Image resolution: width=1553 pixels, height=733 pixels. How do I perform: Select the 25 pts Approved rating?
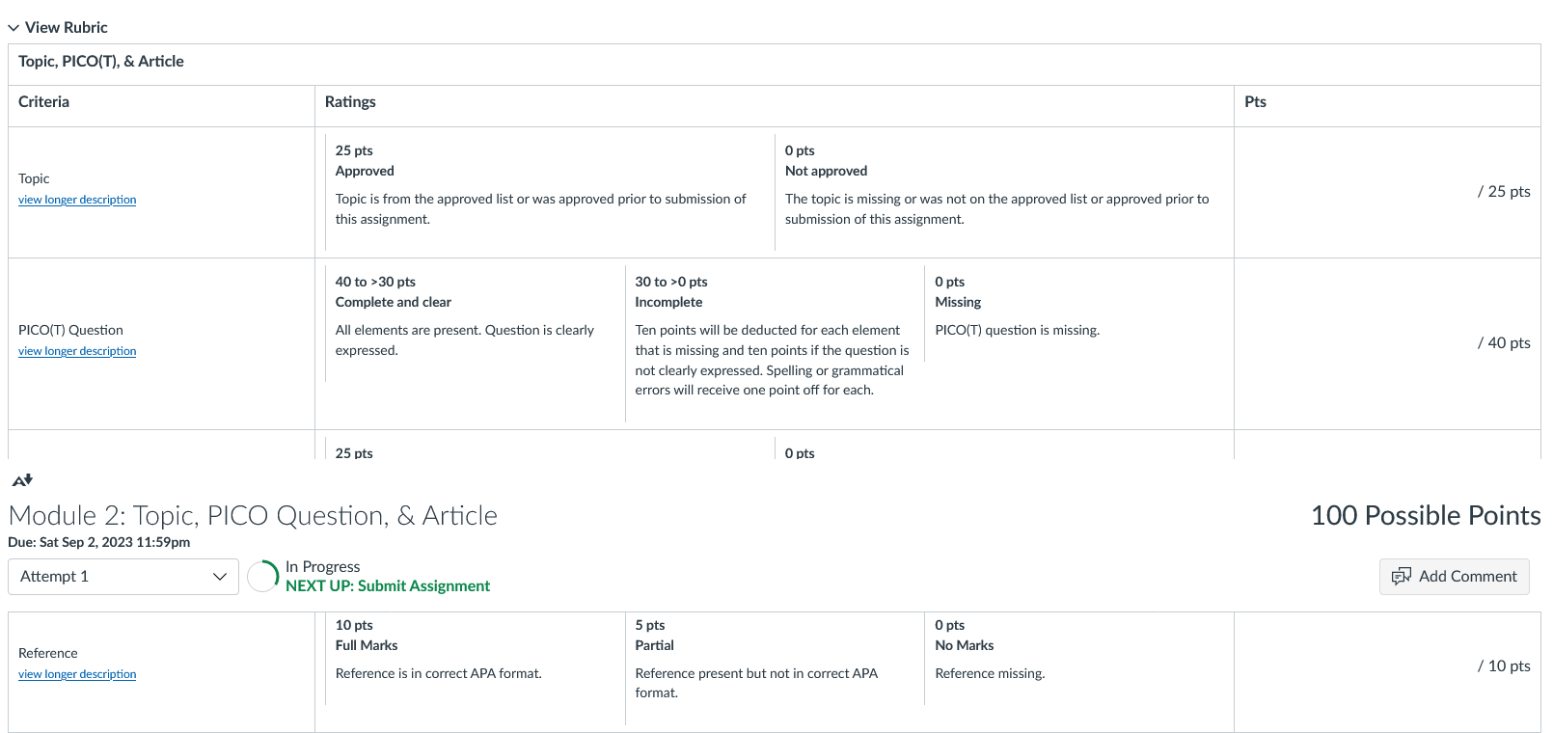click(550, 192)
